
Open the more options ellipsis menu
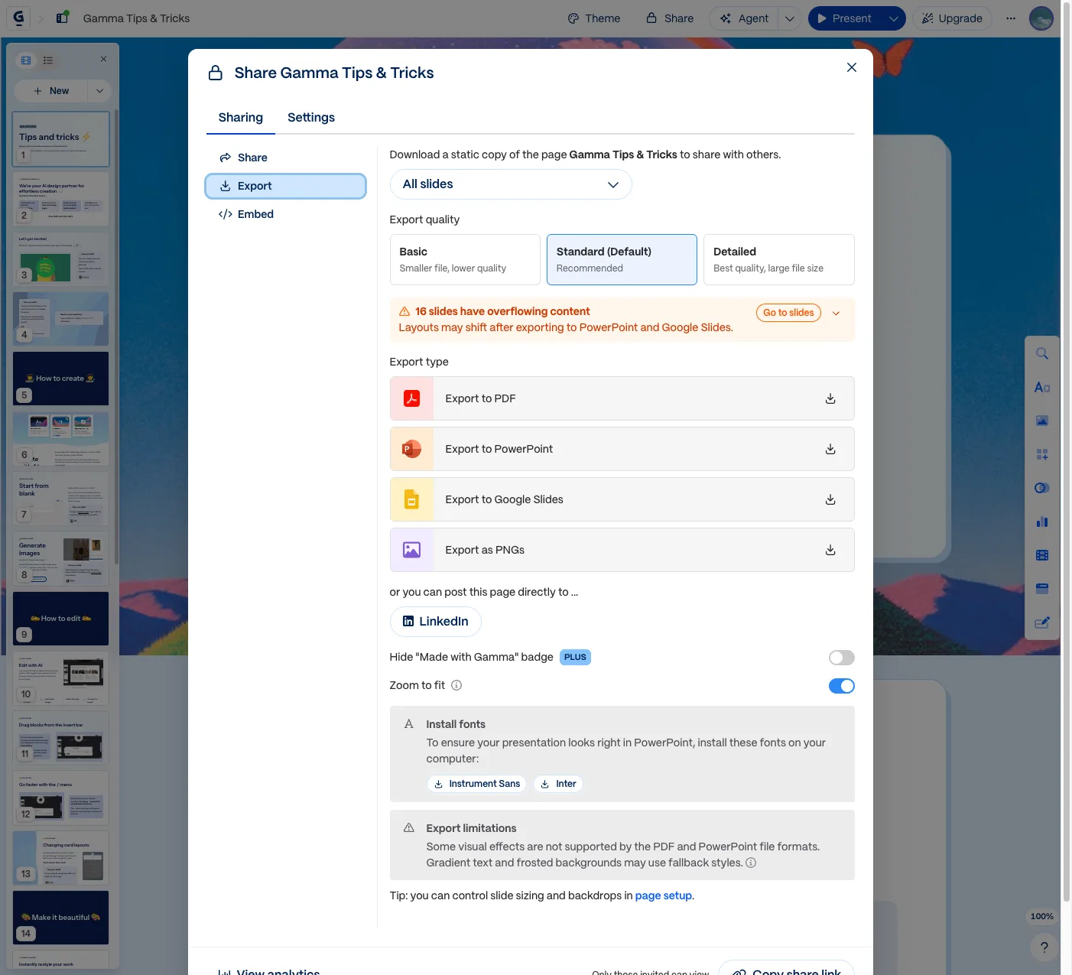point(1011,18)
